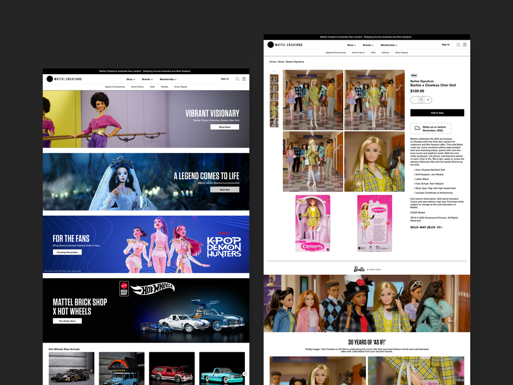Open the Membership dropdown on the homepage
Image resolution: width=513 pixels, height=385 pixels.
click(168, 79)
